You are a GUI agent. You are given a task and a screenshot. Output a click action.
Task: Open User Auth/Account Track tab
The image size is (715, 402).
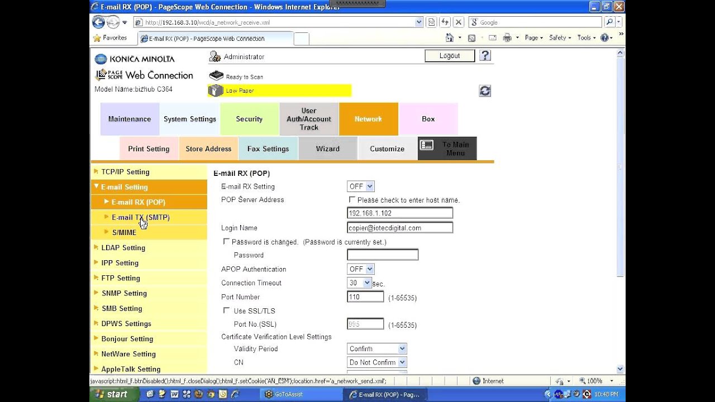point(309,119)
